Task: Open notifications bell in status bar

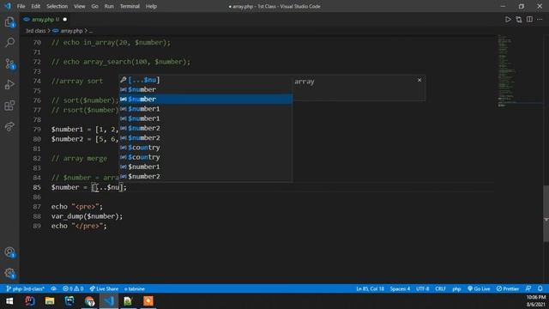Action: (540, 288)
